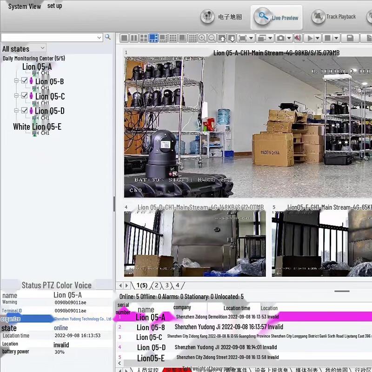Image resolution: width=372 pixels, height=372 pixels.
Task: Open the snapshot camera dropdown arrow
Action: [x=289, y=38]
